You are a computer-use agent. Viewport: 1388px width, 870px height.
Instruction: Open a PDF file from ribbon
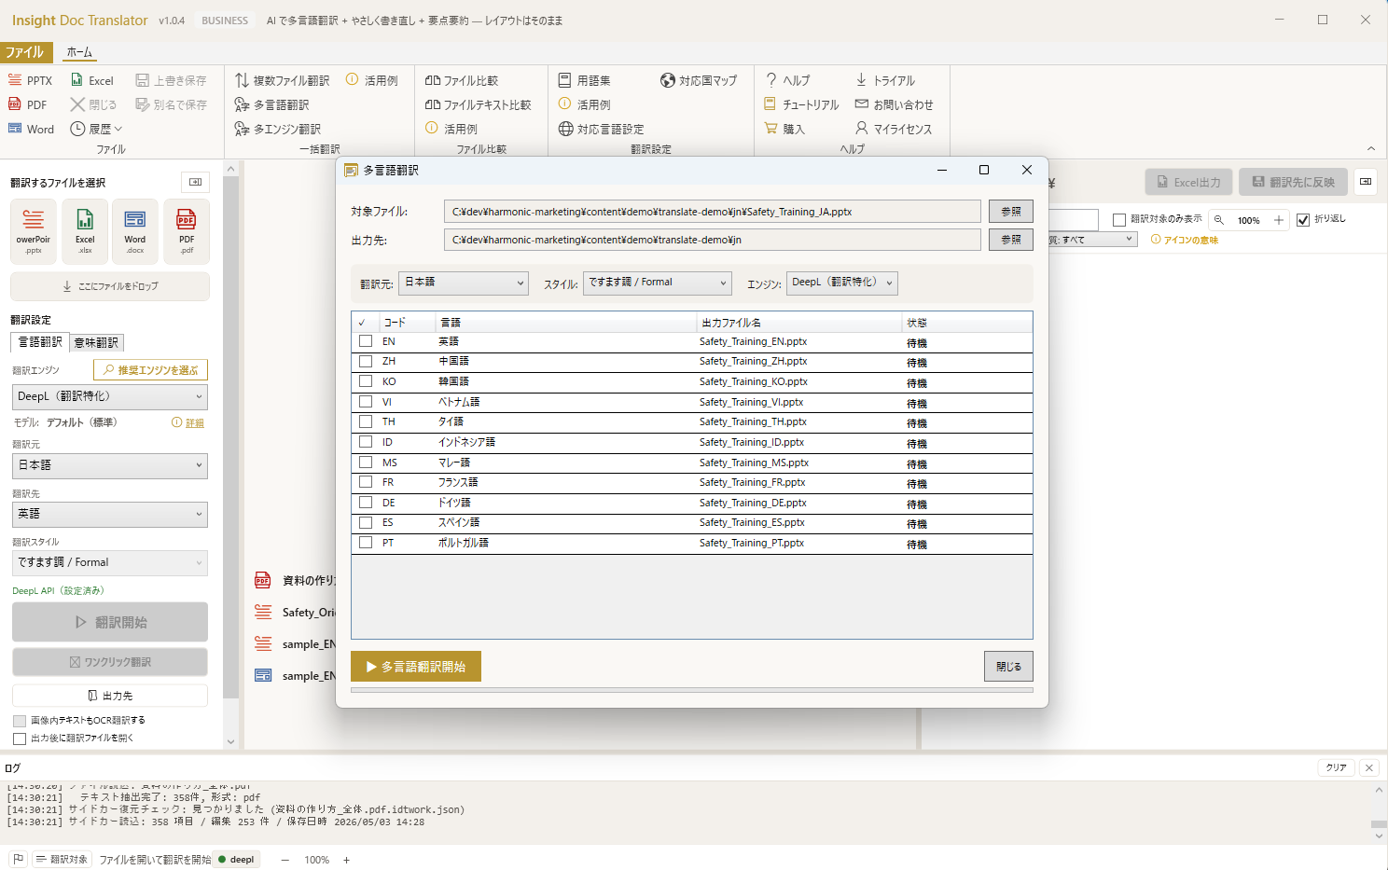pyautogui.click(x=27, y=104)
